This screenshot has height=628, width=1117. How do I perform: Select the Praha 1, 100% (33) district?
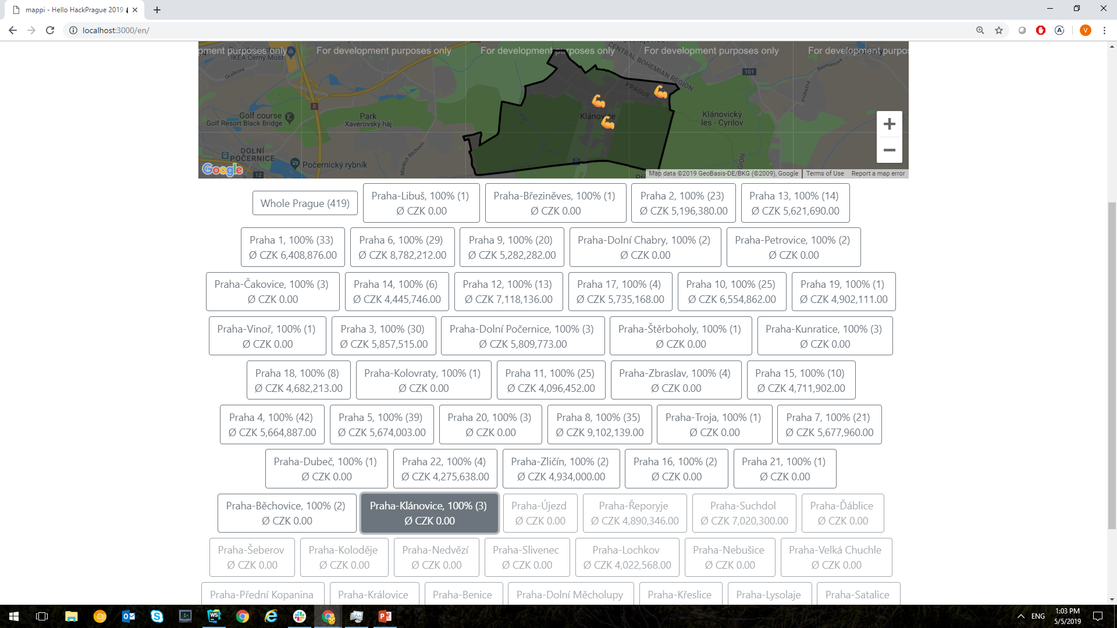pos(293,247)
